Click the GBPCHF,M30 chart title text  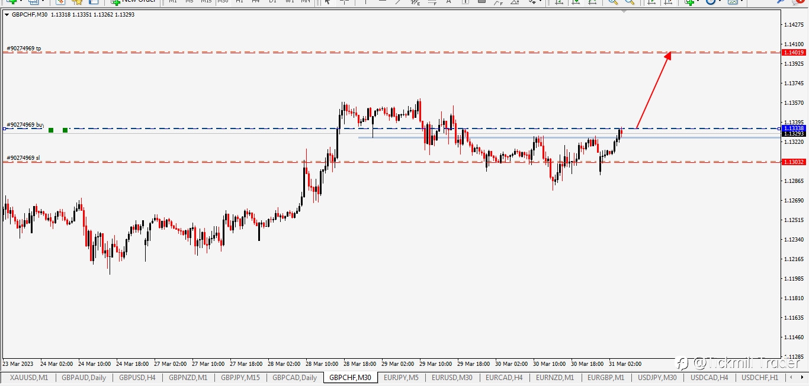pos(30,15)
